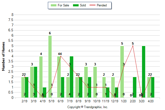The image size is (165, 110).
Task: Select the Sold legend label
Action: (83, 5)
